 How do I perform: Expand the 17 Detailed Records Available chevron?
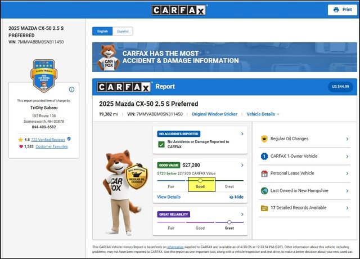[347, 208]
